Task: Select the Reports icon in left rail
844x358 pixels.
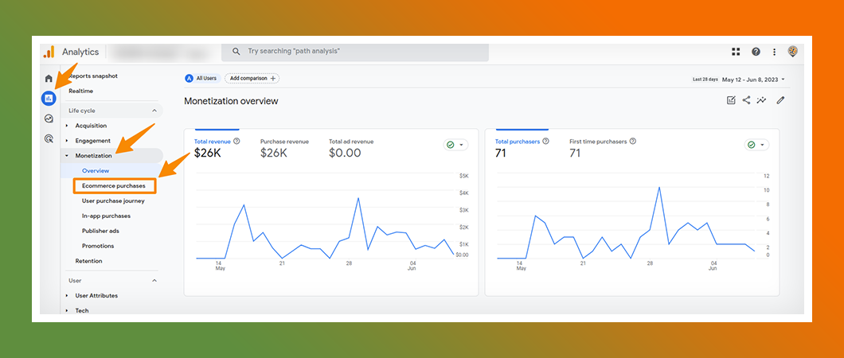Action: 49,99
